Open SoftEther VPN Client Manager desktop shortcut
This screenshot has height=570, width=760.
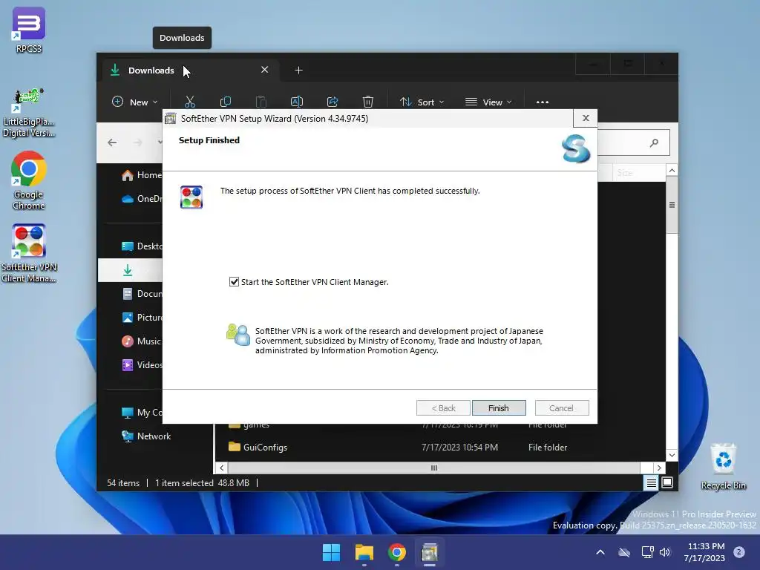click(x=29, y=253)
